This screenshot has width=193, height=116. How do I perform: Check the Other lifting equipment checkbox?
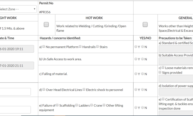104,105
